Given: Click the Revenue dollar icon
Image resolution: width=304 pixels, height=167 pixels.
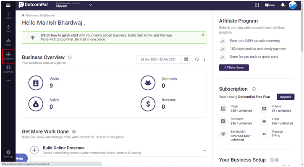Looking at the screenshot, I should pyautogui.click(x=148, y=104).
